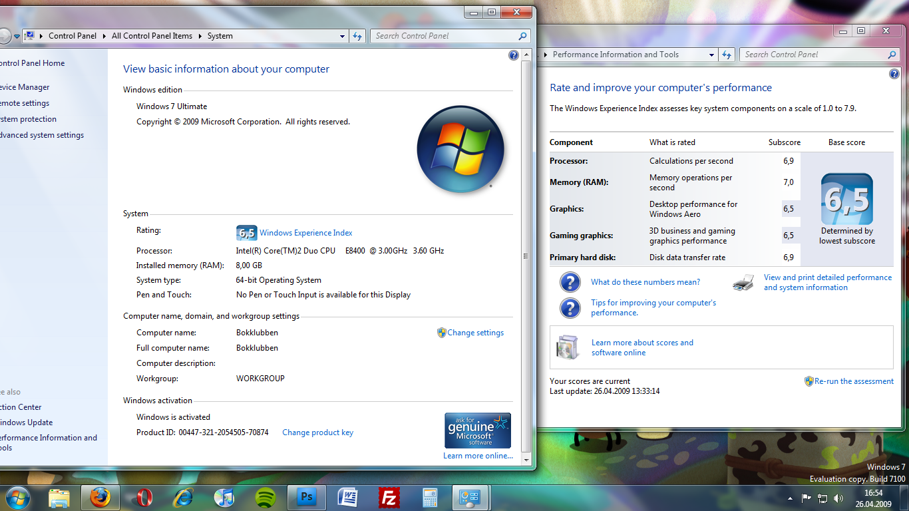Open Calculator from the taskbar
909x511 pixels.
click(430, 497)
